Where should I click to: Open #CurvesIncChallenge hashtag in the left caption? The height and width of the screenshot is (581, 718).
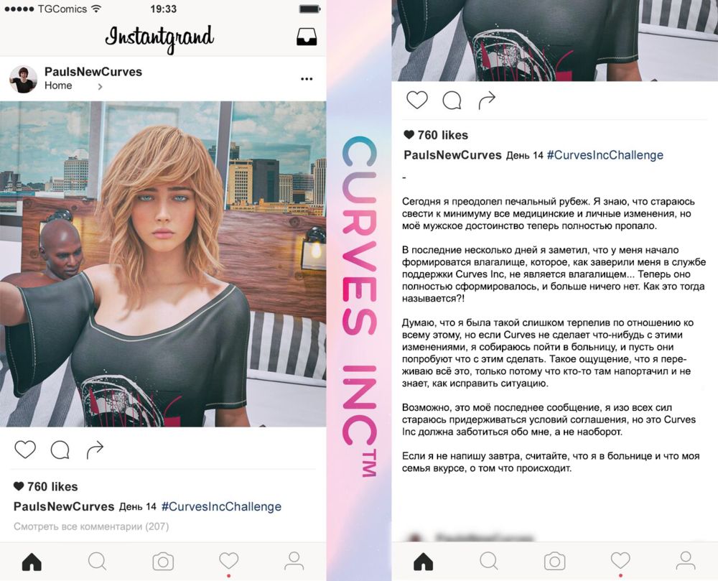click(x=221, y=507)
